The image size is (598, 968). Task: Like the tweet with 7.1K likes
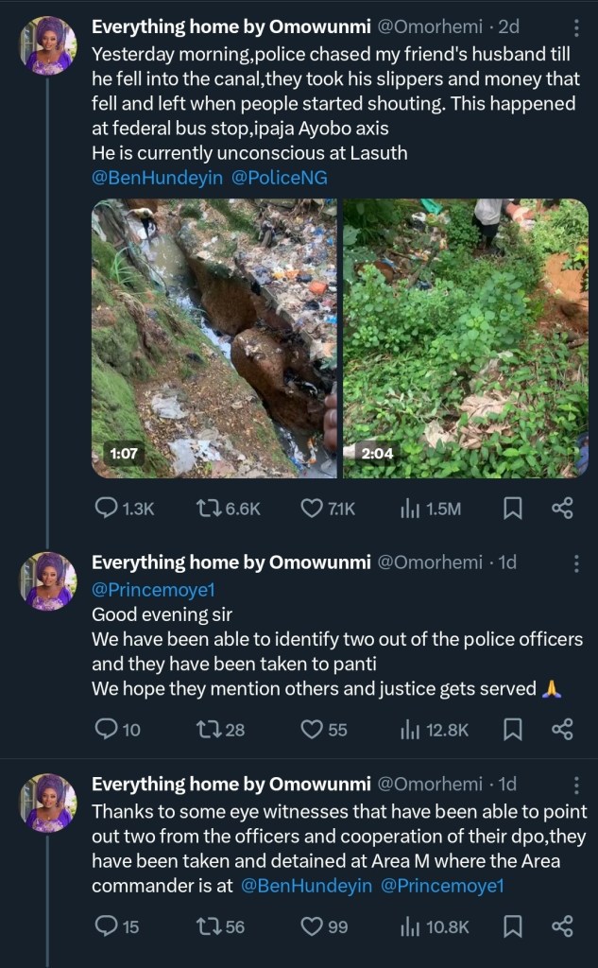coord(313,509)
